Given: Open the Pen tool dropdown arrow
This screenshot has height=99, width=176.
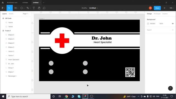Looking at the screenshot, I should [30, 8].
